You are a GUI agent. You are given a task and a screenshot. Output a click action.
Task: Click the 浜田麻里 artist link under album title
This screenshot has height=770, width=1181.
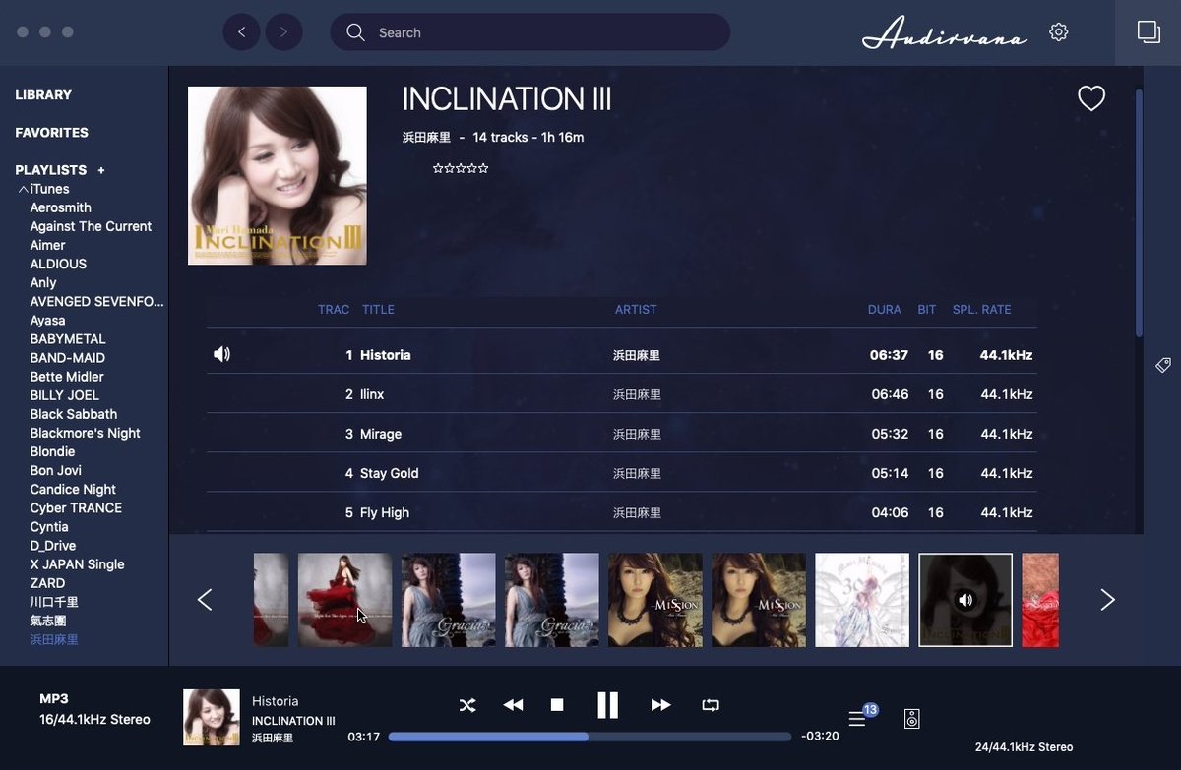point(426,138)
